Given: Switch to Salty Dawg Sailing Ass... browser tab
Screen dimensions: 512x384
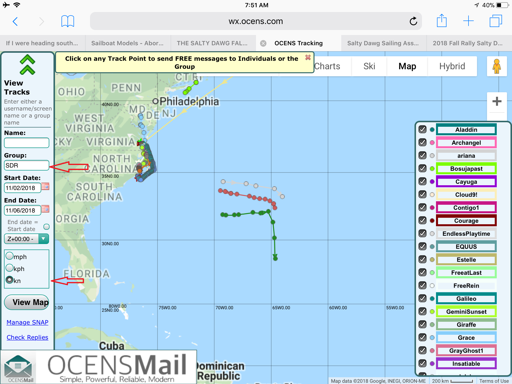Looking at the screenshot, I should click(x=383, y=43).
